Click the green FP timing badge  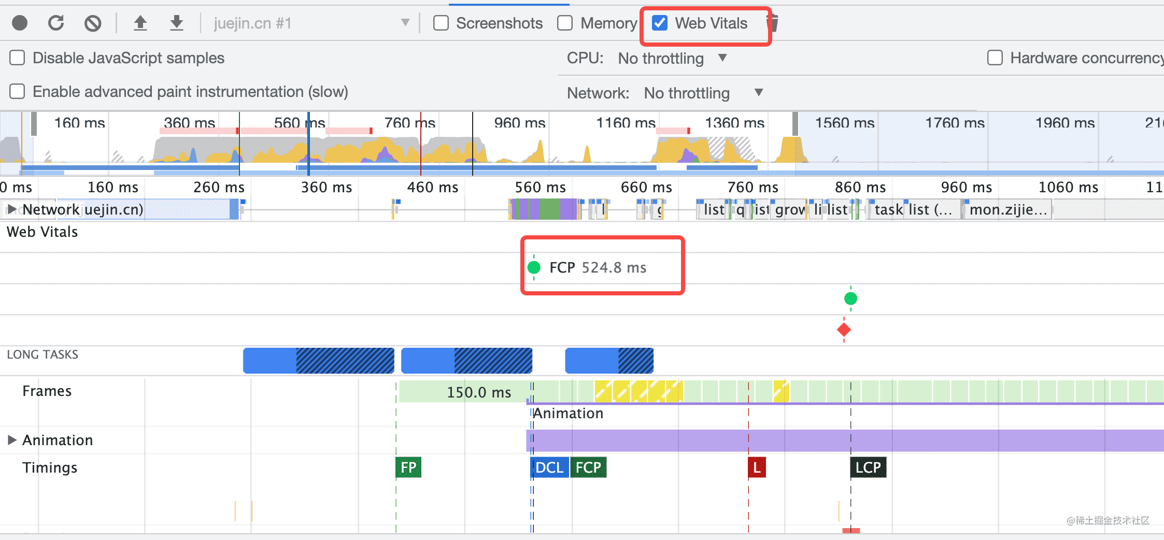click(x=408, y=467)
